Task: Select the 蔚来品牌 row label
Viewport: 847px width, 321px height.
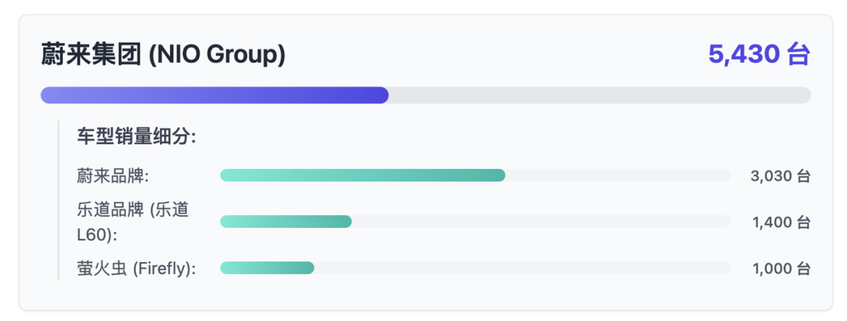Action: tap(113, 176)
